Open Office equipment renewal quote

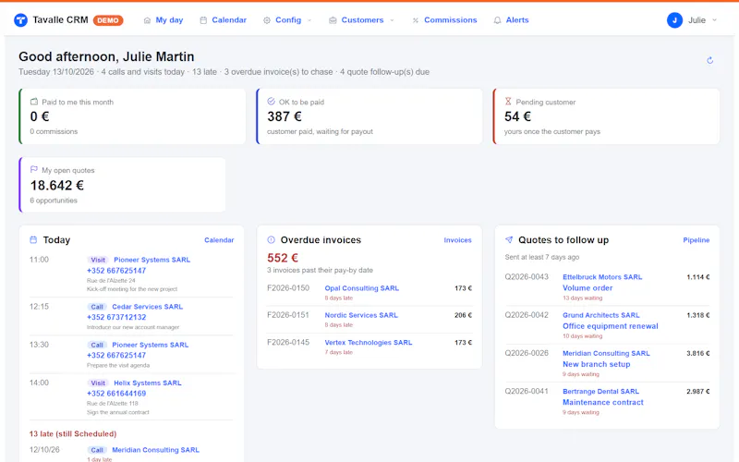point(611,326)
